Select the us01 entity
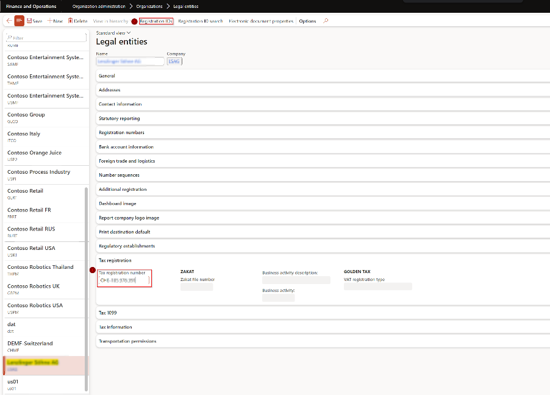 44,385
